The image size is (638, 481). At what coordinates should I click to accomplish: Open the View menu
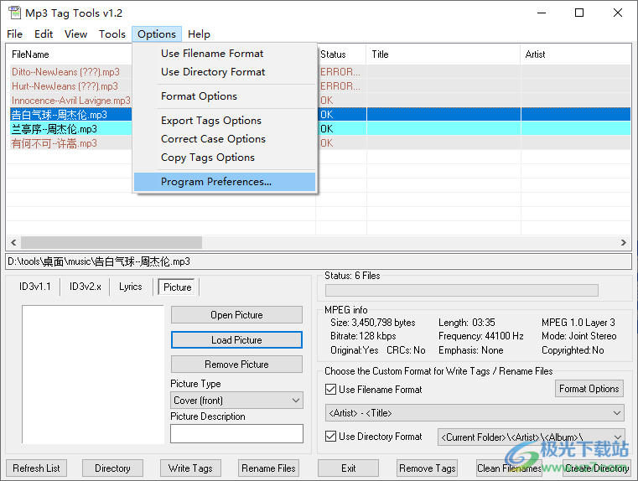[x=75, y=34]
